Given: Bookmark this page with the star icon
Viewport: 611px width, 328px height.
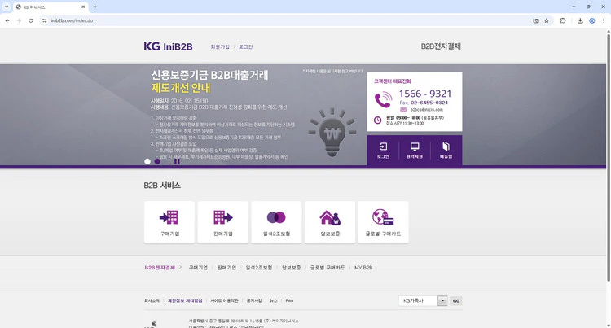Looking at the screenshot, I should (x=546, y=20).
